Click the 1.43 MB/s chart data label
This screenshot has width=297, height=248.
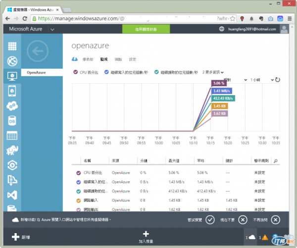[x=222, y=91]
